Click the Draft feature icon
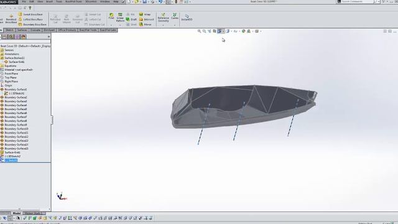The height and width of the screenshot is (224, 398). tap(131, 19)
